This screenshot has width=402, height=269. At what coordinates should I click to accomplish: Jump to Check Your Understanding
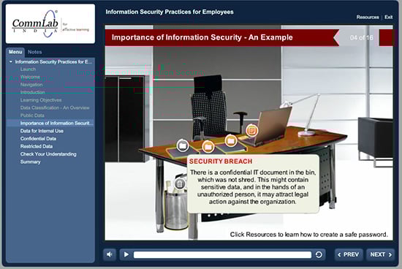(x=48, y=154)
